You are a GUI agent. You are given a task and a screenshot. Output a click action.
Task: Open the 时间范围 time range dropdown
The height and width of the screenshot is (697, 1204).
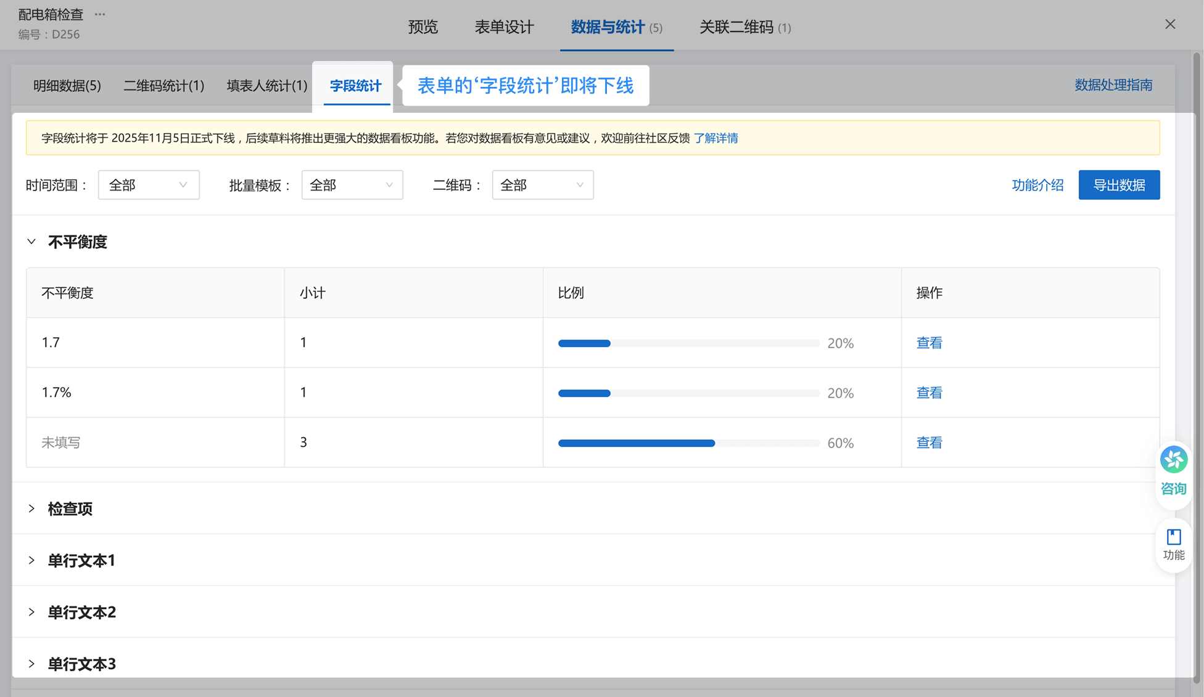coord(148,185)
